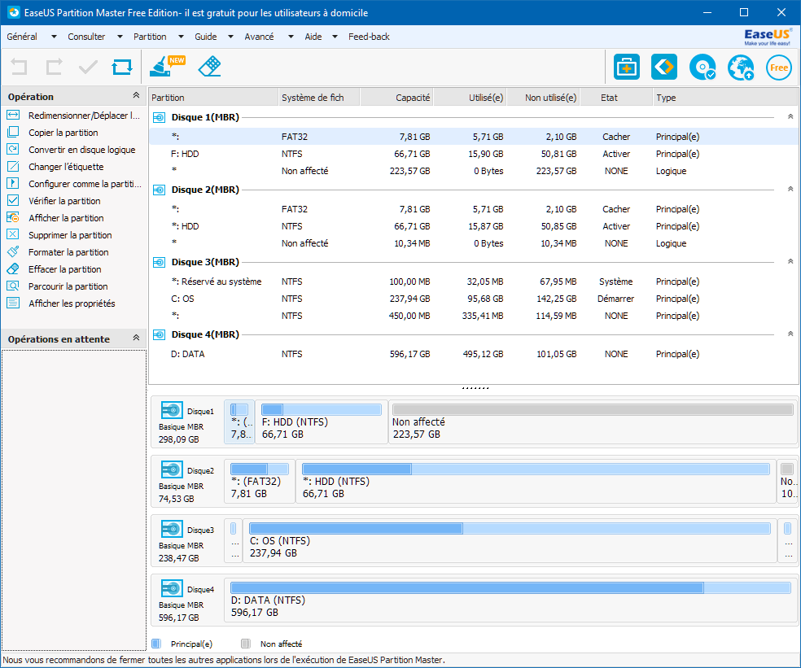Select C: OS (NTFS) block on disk map
Image resolution: width=801 pixels, height=668 pixels.
[510, 541]
